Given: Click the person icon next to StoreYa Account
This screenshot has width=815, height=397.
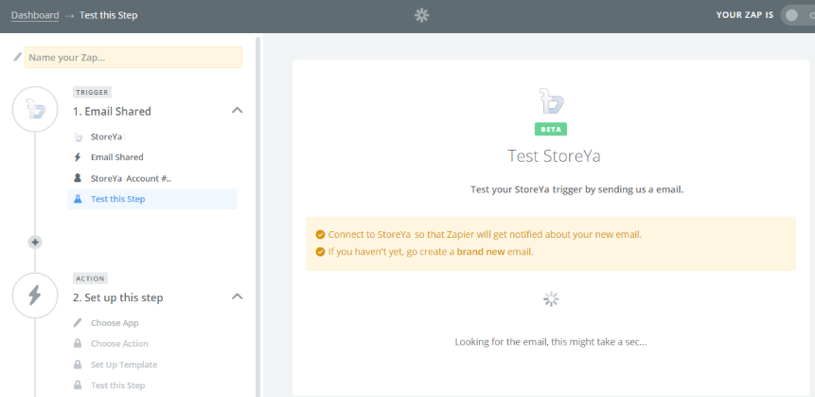Looking at the screenshot, I should pos(79,178).
